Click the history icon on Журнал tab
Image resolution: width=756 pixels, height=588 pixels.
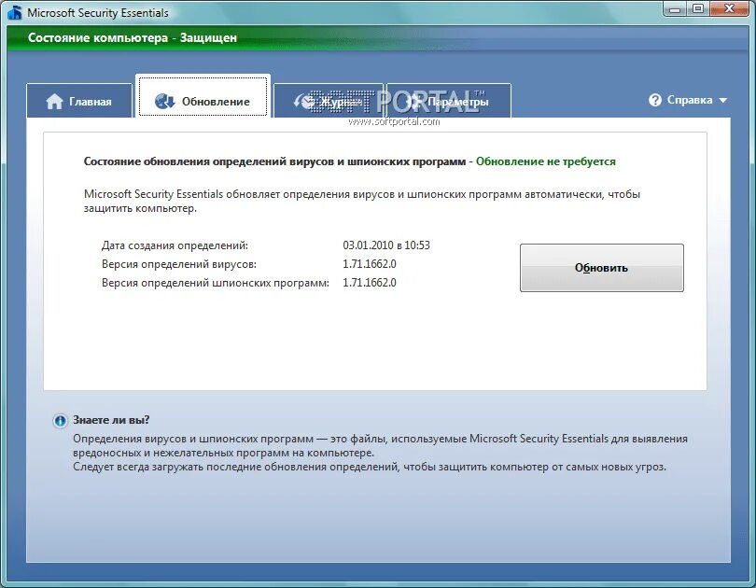pyautogui.click(x=303, y=101)
